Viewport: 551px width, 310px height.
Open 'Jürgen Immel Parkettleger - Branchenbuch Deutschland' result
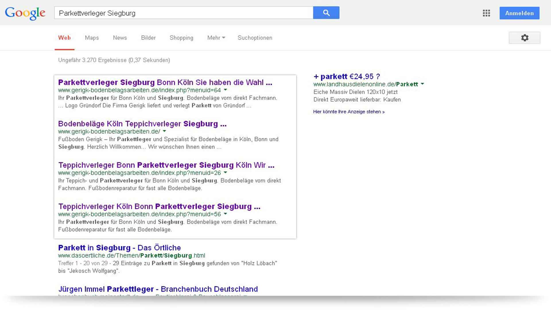click(x=158, y=289)
